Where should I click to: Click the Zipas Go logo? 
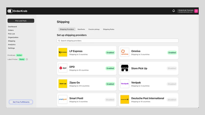tap(63, 84)
